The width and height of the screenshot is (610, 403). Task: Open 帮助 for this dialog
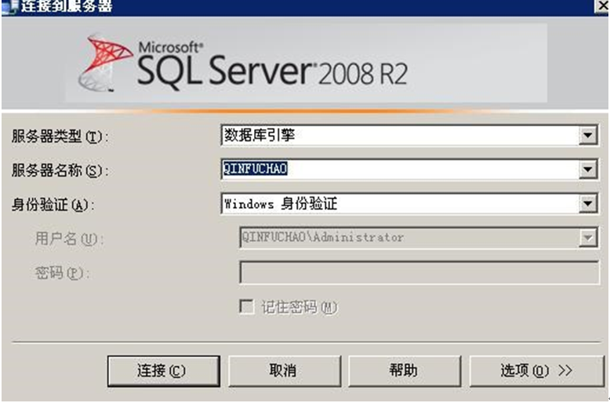[x=402, y=371]
